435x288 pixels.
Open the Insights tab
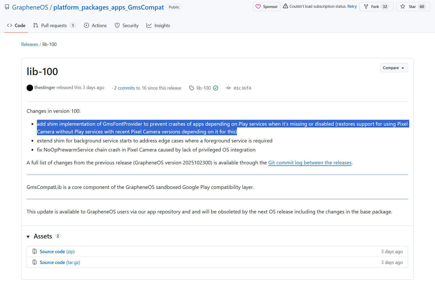point(158,25)
